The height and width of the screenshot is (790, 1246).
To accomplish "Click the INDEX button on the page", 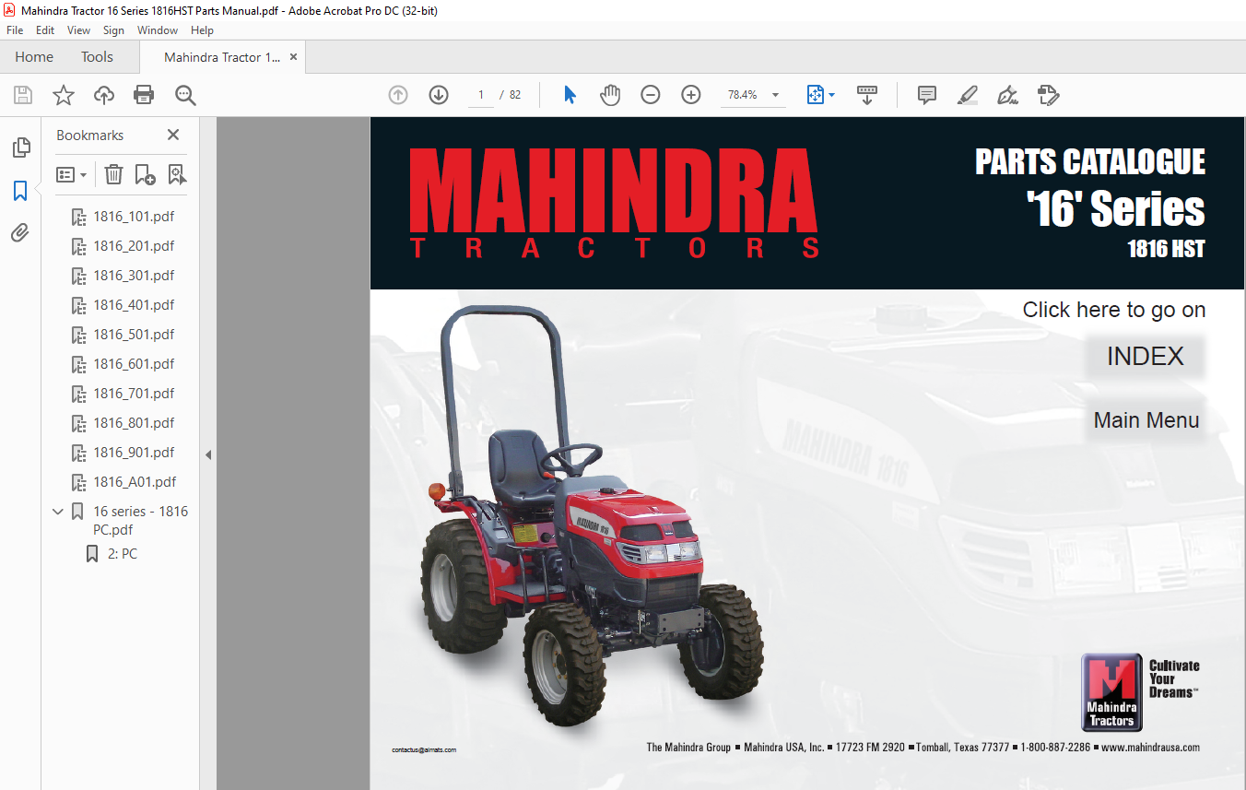I will click(1145, 357).
